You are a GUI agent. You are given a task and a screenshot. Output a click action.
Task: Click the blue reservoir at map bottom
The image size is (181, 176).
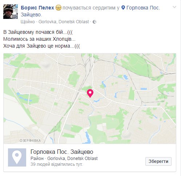coord(88,138)
